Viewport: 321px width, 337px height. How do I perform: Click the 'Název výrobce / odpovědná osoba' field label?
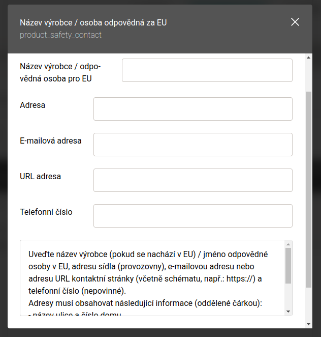click(60, 73)
